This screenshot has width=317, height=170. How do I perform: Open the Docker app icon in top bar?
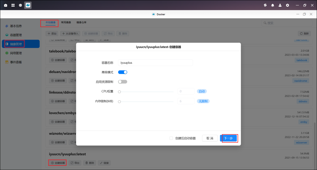point(28,5)
